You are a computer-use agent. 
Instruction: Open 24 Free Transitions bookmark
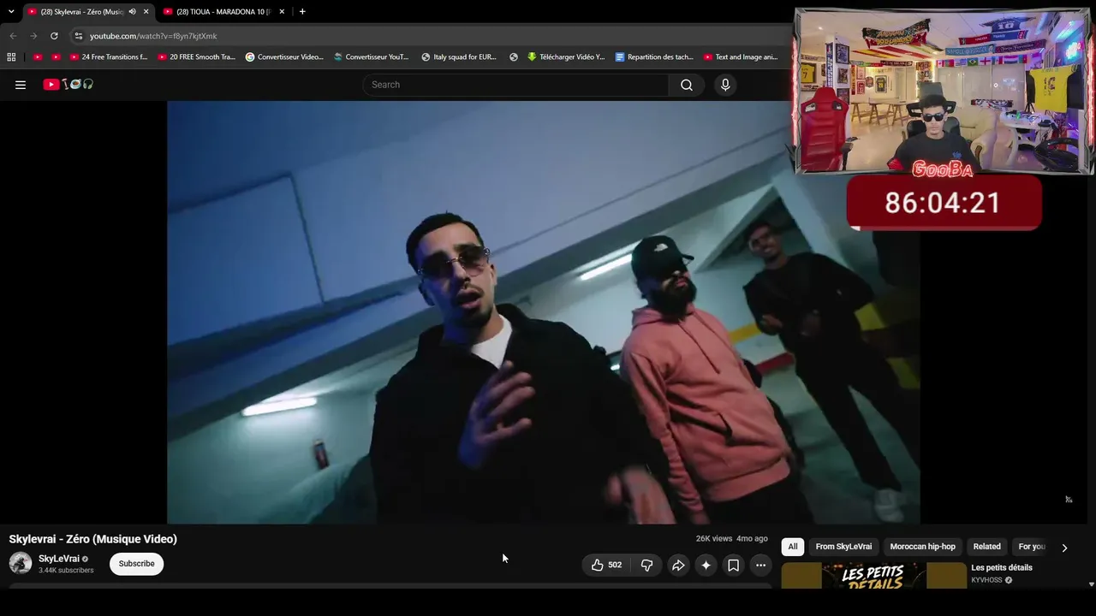[109, 57]
